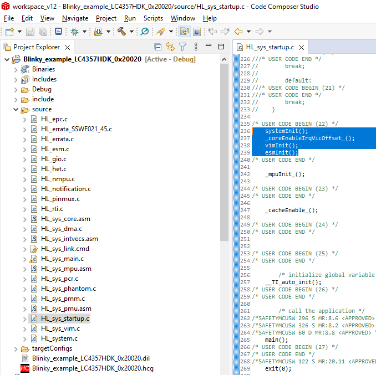Viewport: 376px width, 375px height.
Task: Click the _cacheEnable_(); code line
Action: pyautogui.click(x=291, y=210)
